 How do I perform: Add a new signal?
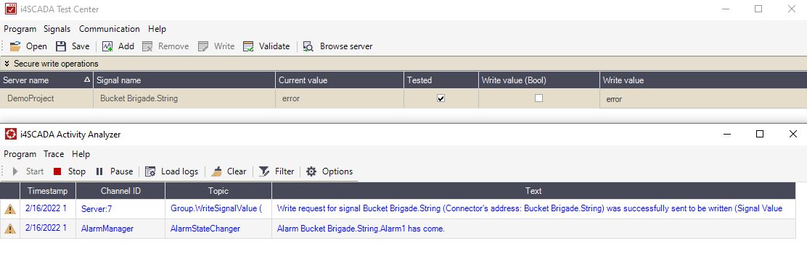[x=118, y=46]
